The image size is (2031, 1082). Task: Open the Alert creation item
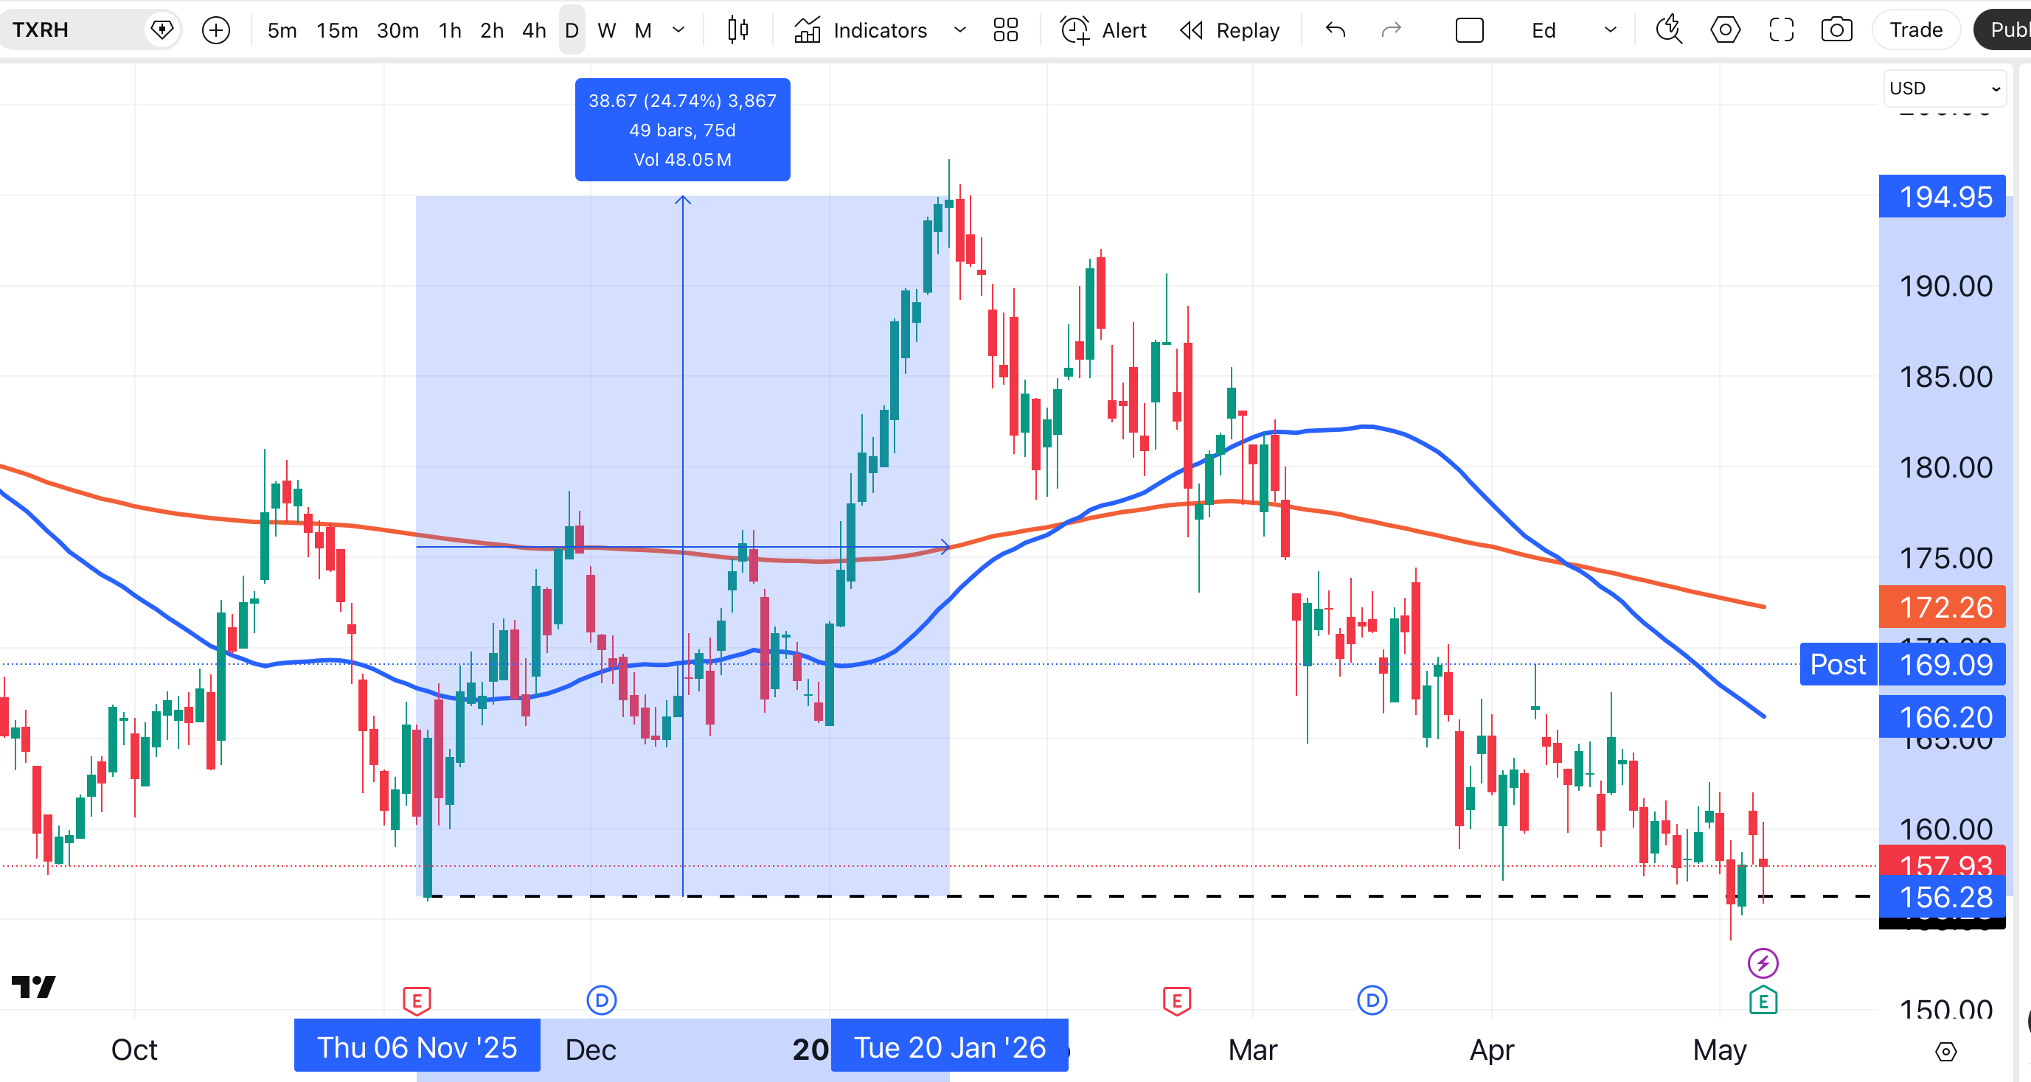click(1103, 30)
